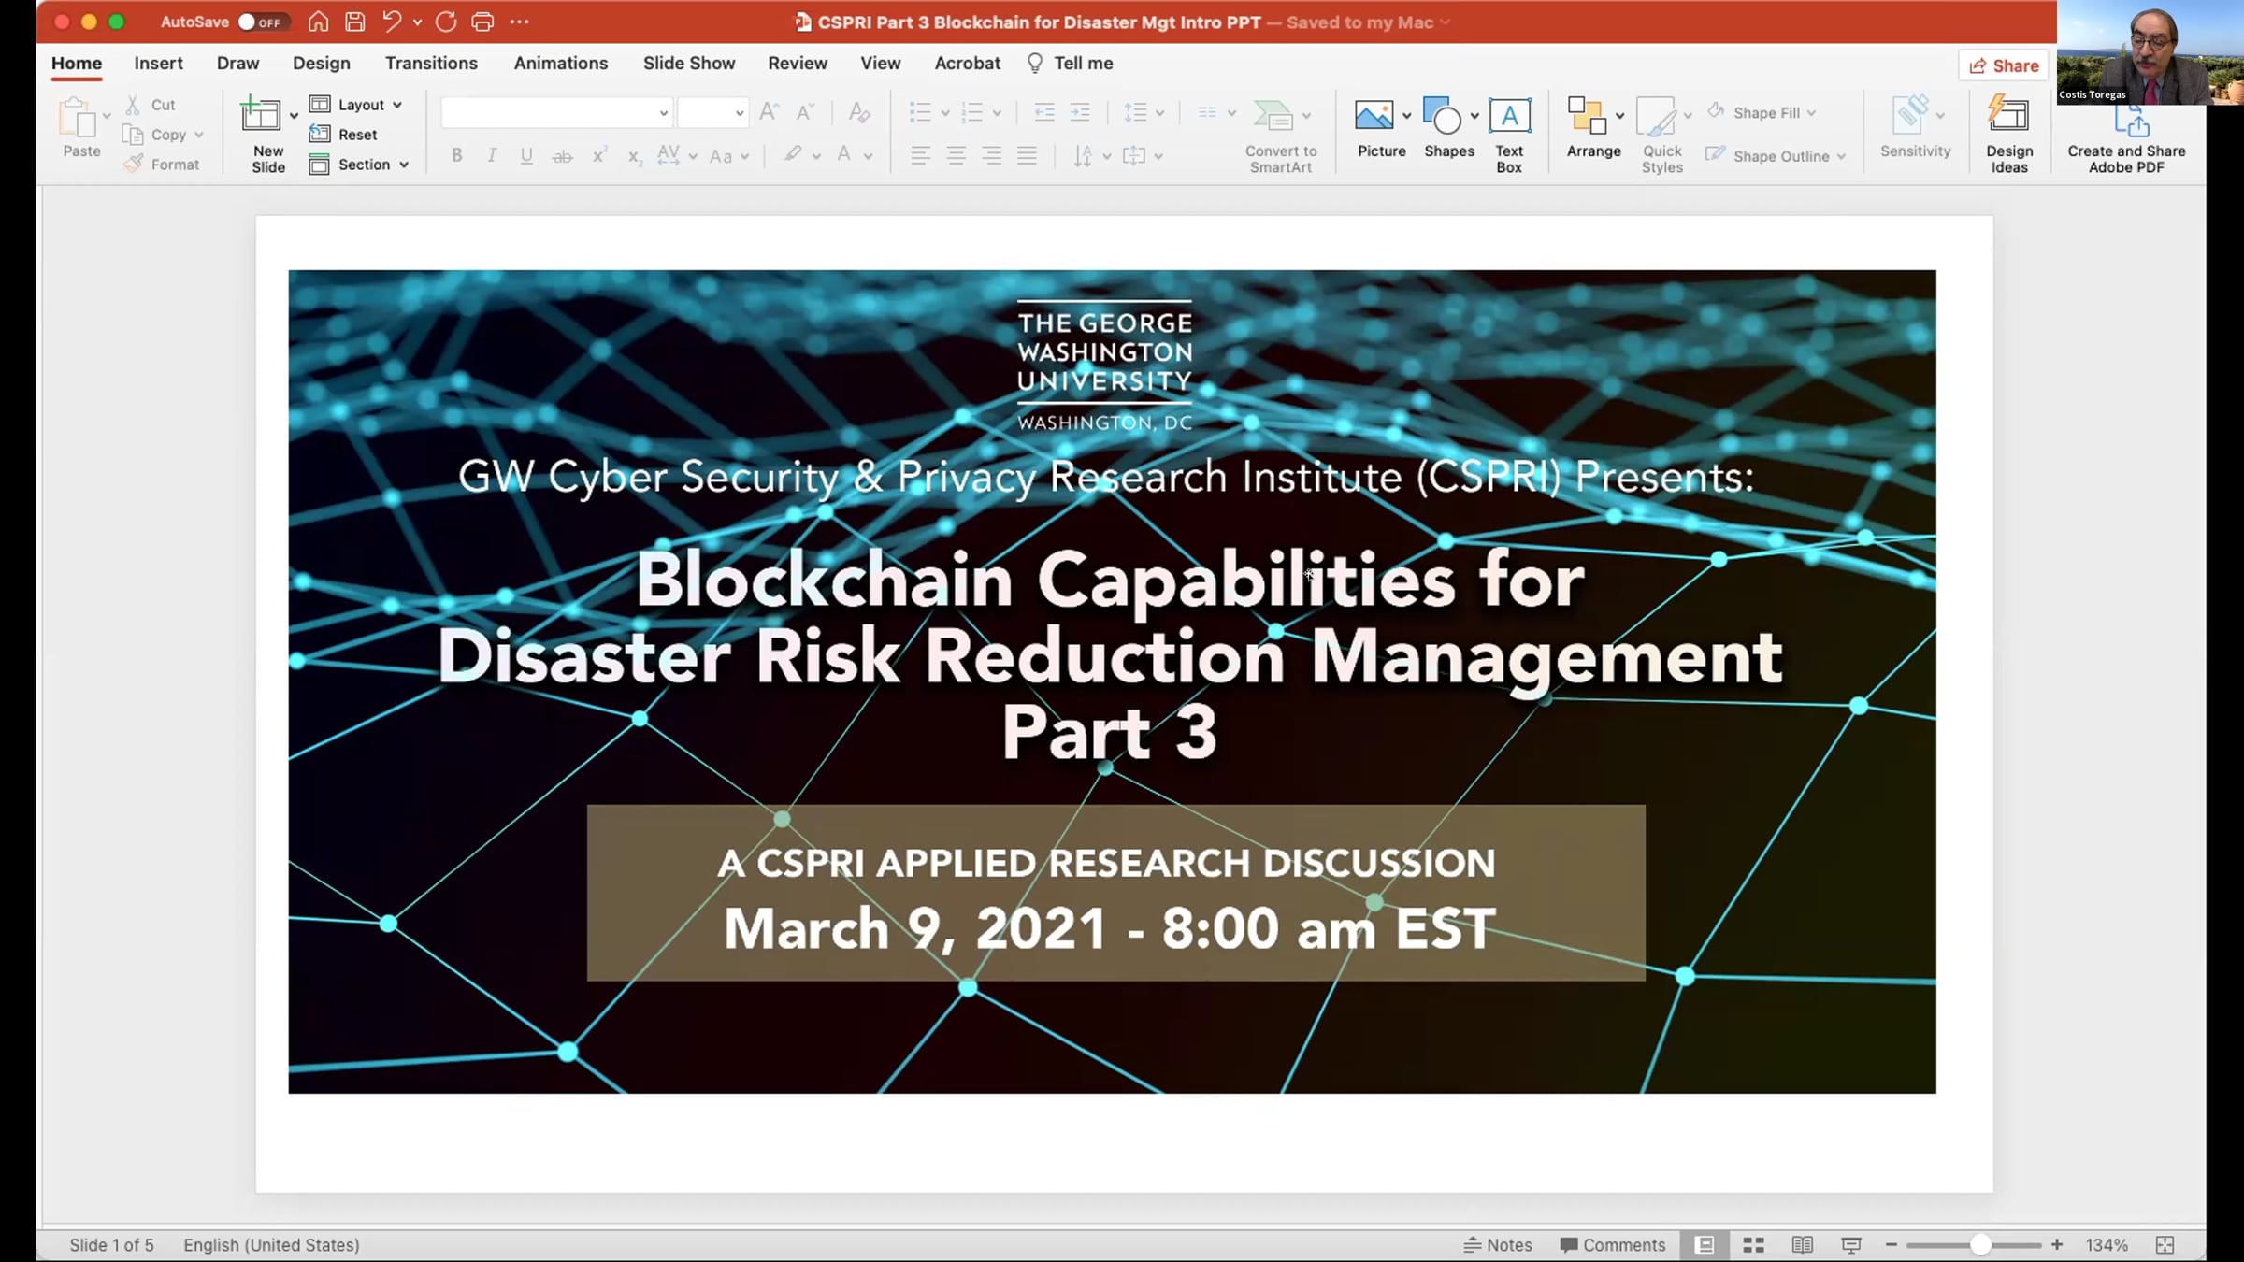The width and height of the screenshot is (2244, 1262).
Task: Click the Share button
Action: [x=2004, y=65]
